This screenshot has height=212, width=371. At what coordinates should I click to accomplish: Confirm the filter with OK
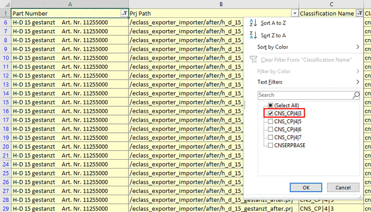(x=306, y=187)
